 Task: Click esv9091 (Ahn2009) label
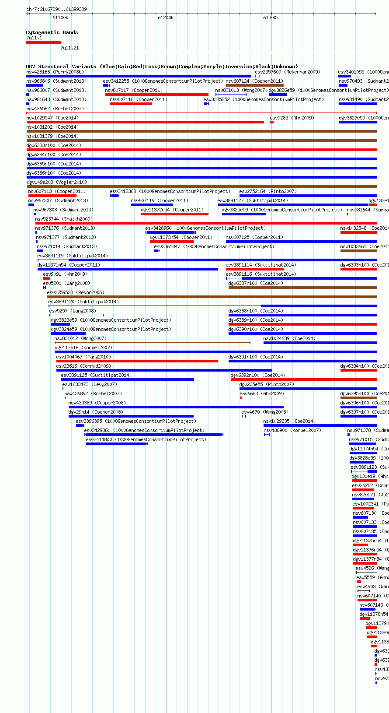(x=65, y=274)
